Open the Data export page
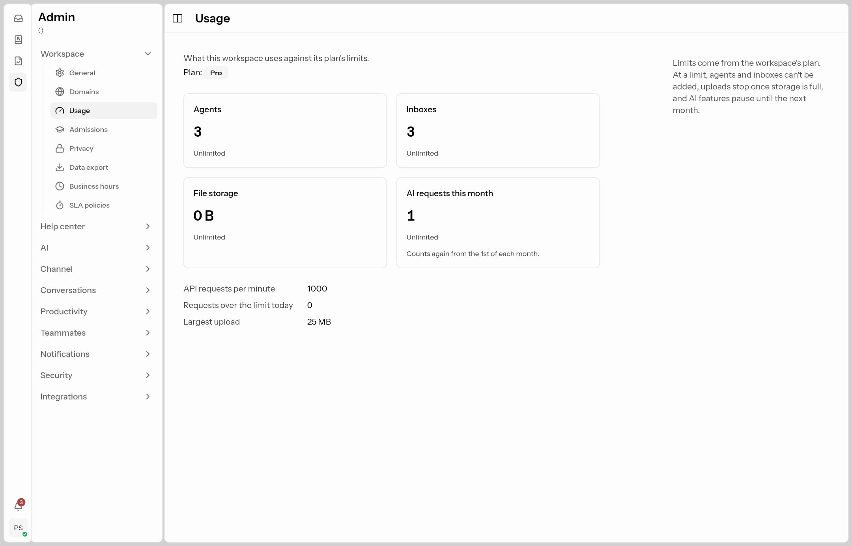The height and width of the screenshot is (546, 852). (x=104, y=167)
